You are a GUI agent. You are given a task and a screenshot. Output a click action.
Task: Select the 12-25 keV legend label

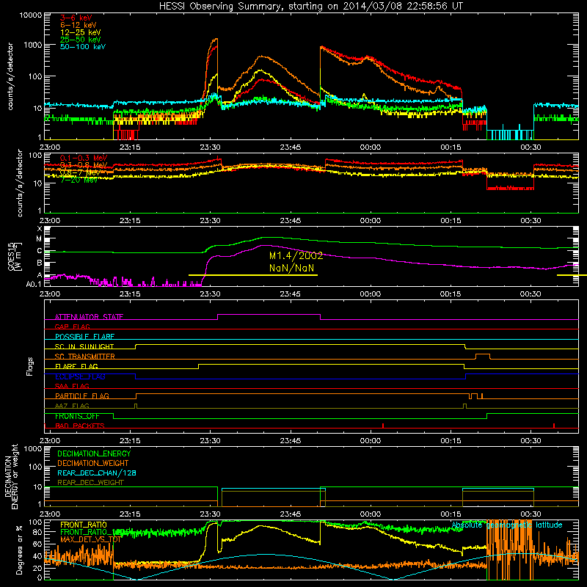coord(81,32)
